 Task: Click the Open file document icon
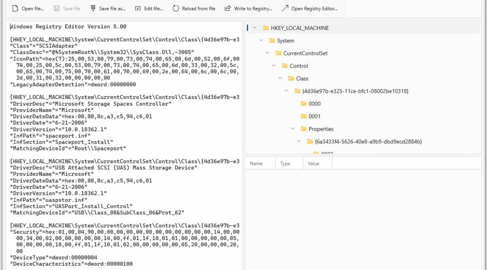(x=15, y=8)
